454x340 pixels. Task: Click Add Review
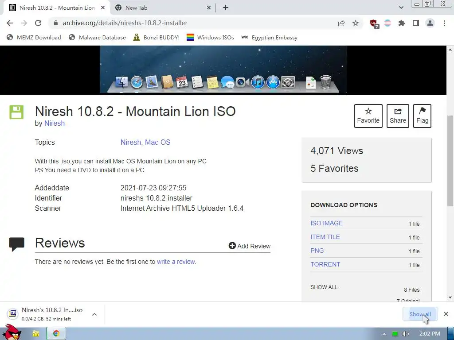(x=250, y=246)
